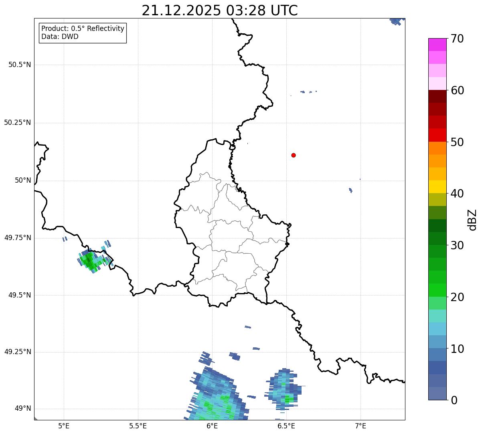Click the 'Product: 0.5° Reflectivity' label

[83, 29]
